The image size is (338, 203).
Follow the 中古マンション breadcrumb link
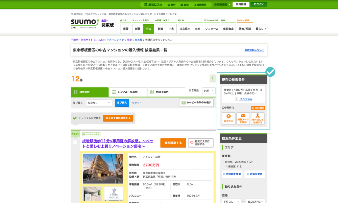pos(115,40)
